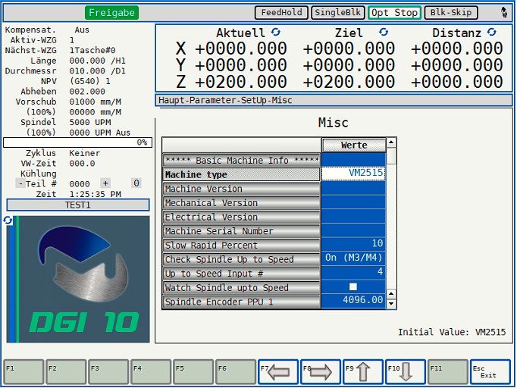
Task: Click the F7 left arrow key
Action: (x=278, y=372)
